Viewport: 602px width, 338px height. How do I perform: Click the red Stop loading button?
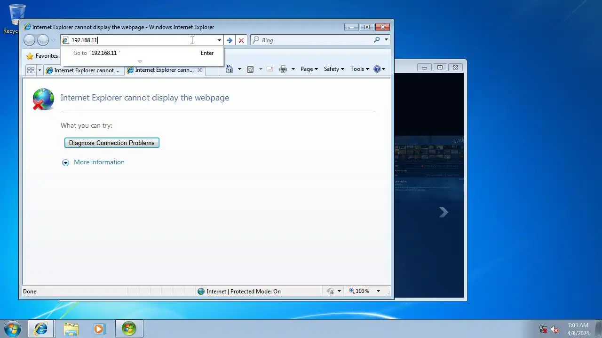[x=241, y=40]
